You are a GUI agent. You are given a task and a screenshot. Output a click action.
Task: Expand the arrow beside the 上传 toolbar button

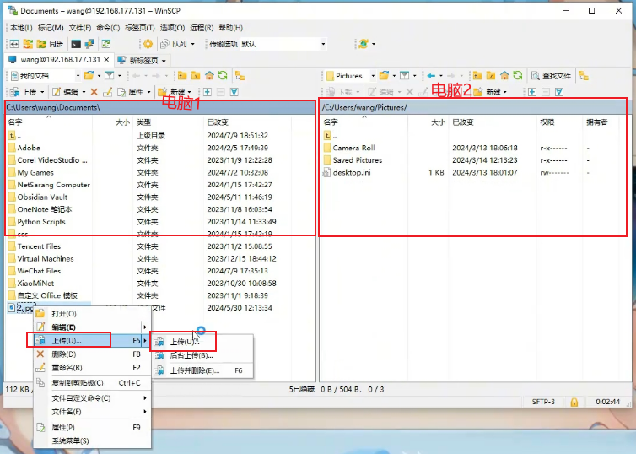(42, 92)
